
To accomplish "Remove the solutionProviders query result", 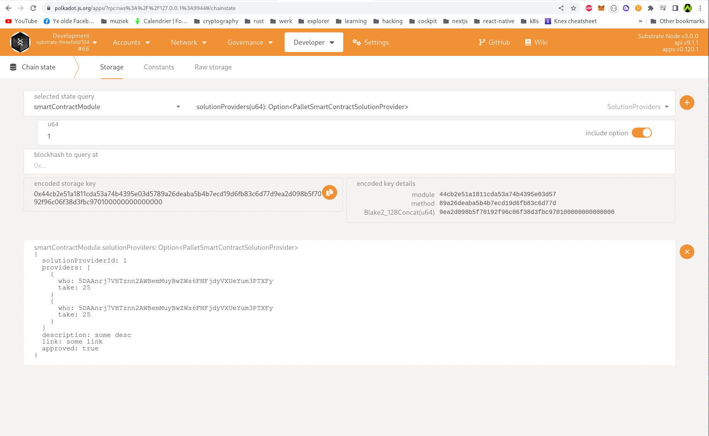I will click(x=687, y=252).
